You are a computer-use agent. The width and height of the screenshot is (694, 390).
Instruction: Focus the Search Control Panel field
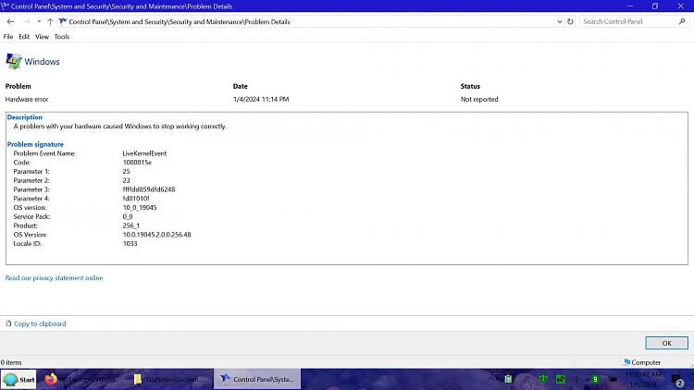click(629, 21)
